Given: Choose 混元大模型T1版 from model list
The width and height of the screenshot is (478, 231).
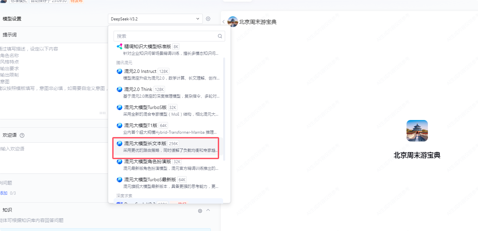Looking at the screenshot, I should [x=168, y=129].
